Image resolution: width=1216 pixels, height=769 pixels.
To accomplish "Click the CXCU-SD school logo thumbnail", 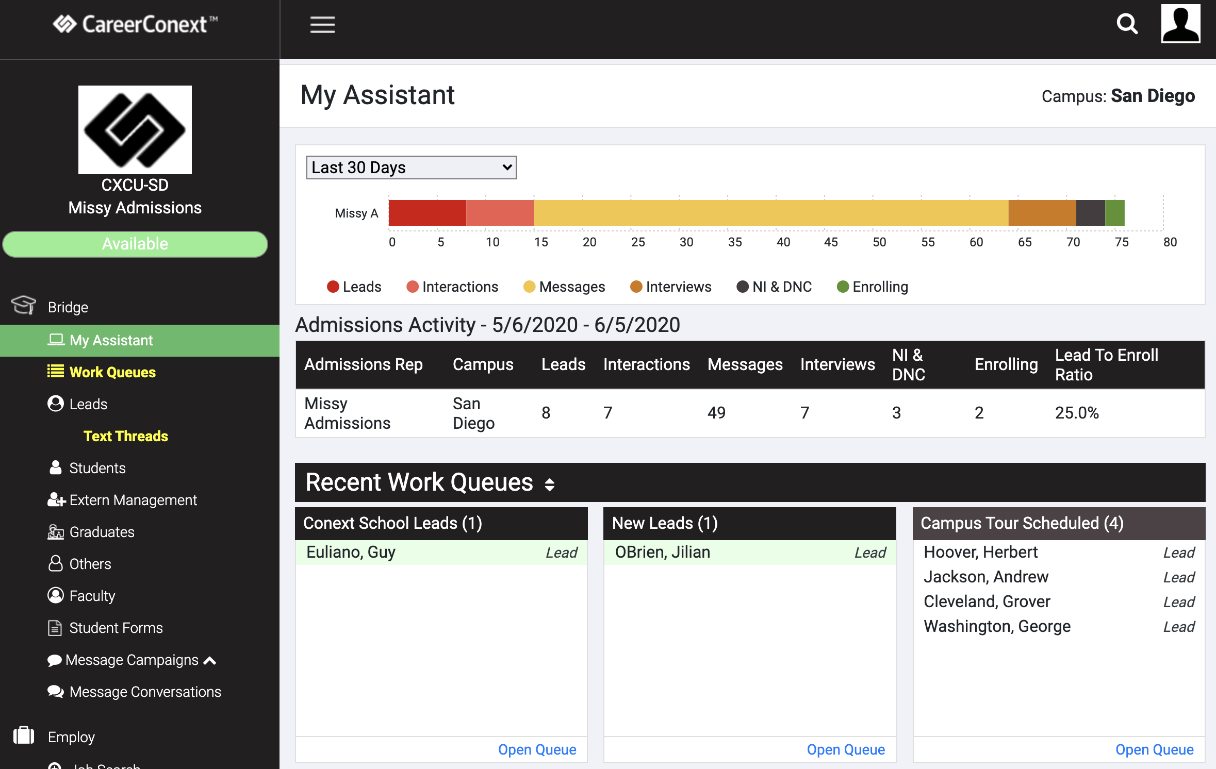I will point(135,130).
